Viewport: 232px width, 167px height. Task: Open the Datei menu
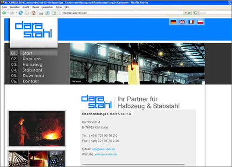4,7
